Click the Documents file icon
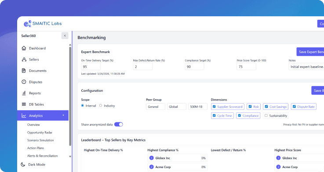The image size is (324, 172). (x=24, y=71)
